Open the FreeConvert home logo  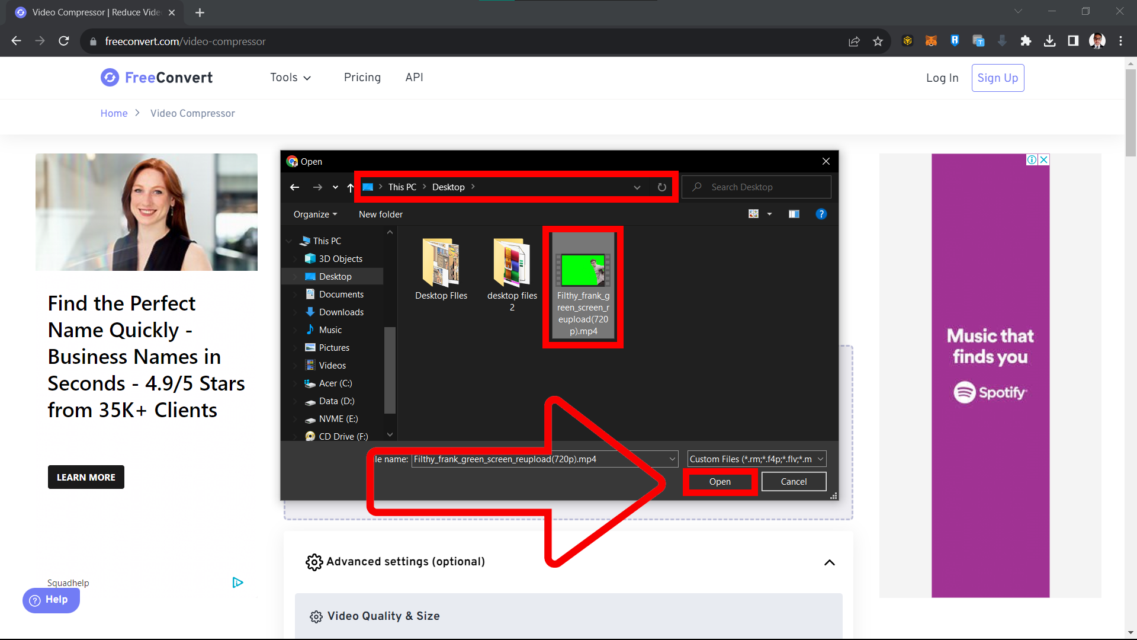click(156, 78)
